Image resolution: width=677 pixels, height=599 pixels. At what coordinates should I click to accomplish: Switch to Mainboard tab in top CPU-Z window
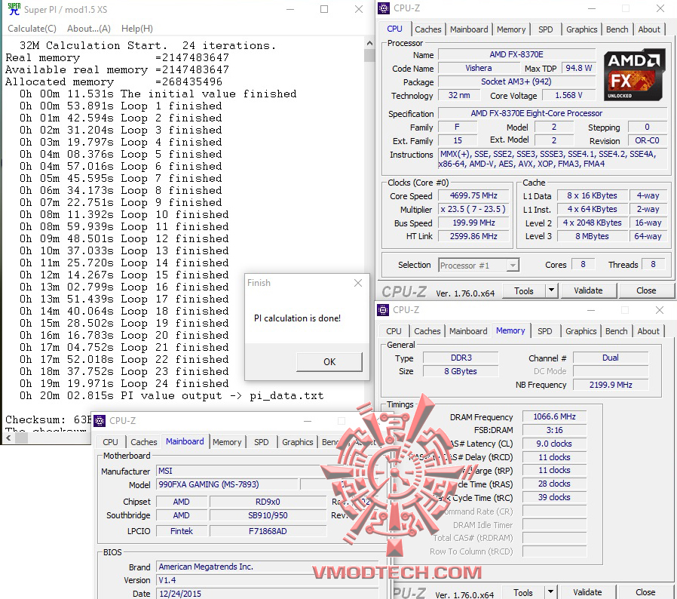pyautogui.click(x=469, y=29)
